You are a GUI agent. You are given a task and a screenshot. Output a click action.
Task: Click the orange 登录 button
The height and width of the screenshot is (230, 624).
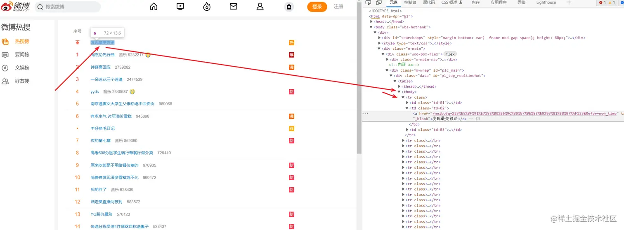[317, 7]
